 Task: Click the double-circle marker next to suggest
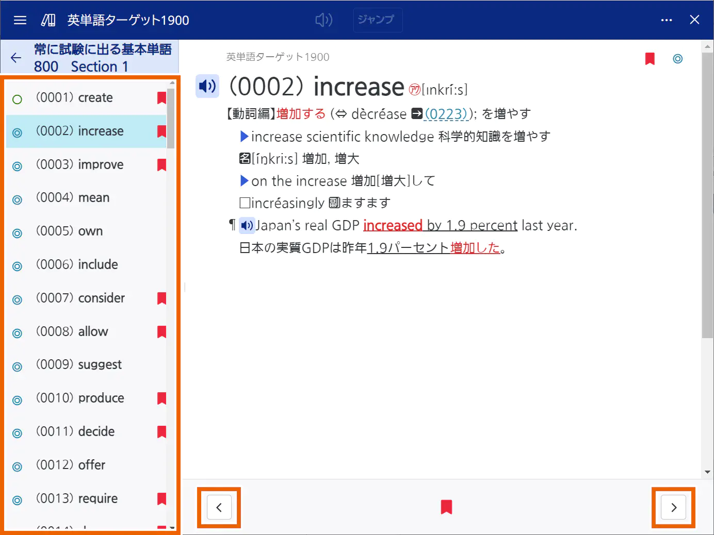17,367
